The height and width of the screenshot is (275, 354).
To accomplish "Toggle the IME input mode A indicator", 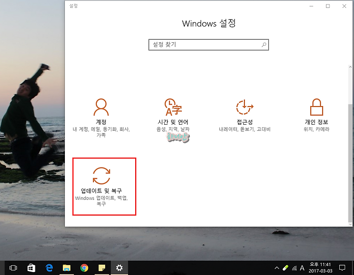I will click(x=302, y=268).
